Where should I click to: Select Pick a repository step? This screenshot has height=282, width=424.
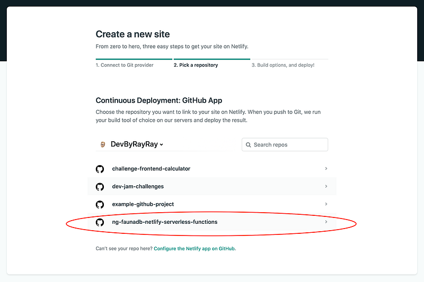(x=196, y=65)
